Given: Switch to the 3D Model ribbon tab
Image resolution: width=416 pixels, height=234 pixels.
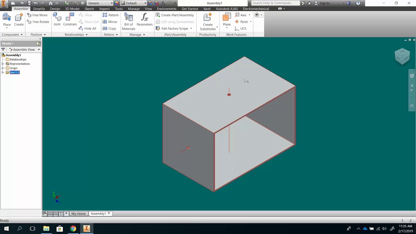Looking at the screenshot, I should pyautogui.click(x=72, y=9).
